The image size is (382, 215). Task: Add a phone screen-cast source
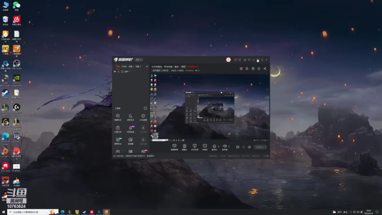click(x=194, y=147)
